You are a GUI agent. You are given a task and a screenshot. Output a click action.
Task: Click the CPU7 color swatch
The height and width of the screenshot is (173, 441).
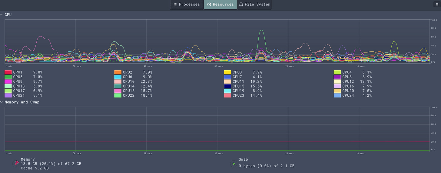[227, 77]
